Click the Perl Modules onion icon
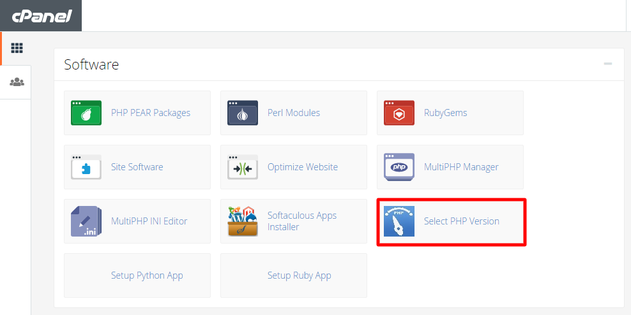The image size is (631, 315). (243, 113)
